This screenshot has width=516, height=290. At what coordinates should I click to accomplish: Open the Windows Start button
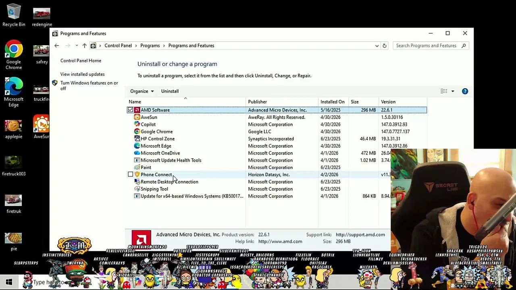tap(9, 282)
